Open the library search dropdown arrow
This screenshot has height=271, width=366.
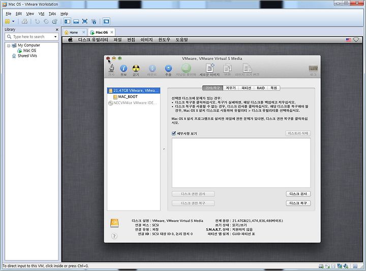pos(55,37)
